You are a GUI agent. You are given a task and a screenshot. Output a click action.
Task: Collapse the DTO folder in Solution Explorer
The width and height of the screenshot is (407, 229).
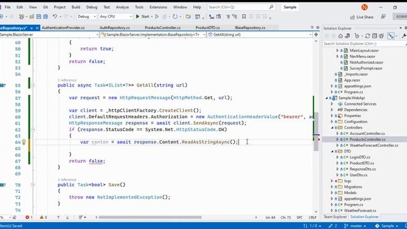pyautogui.click(x=332, y=151)
